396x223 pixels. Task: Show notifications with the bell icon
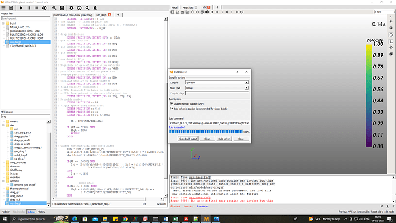point(95,8)
